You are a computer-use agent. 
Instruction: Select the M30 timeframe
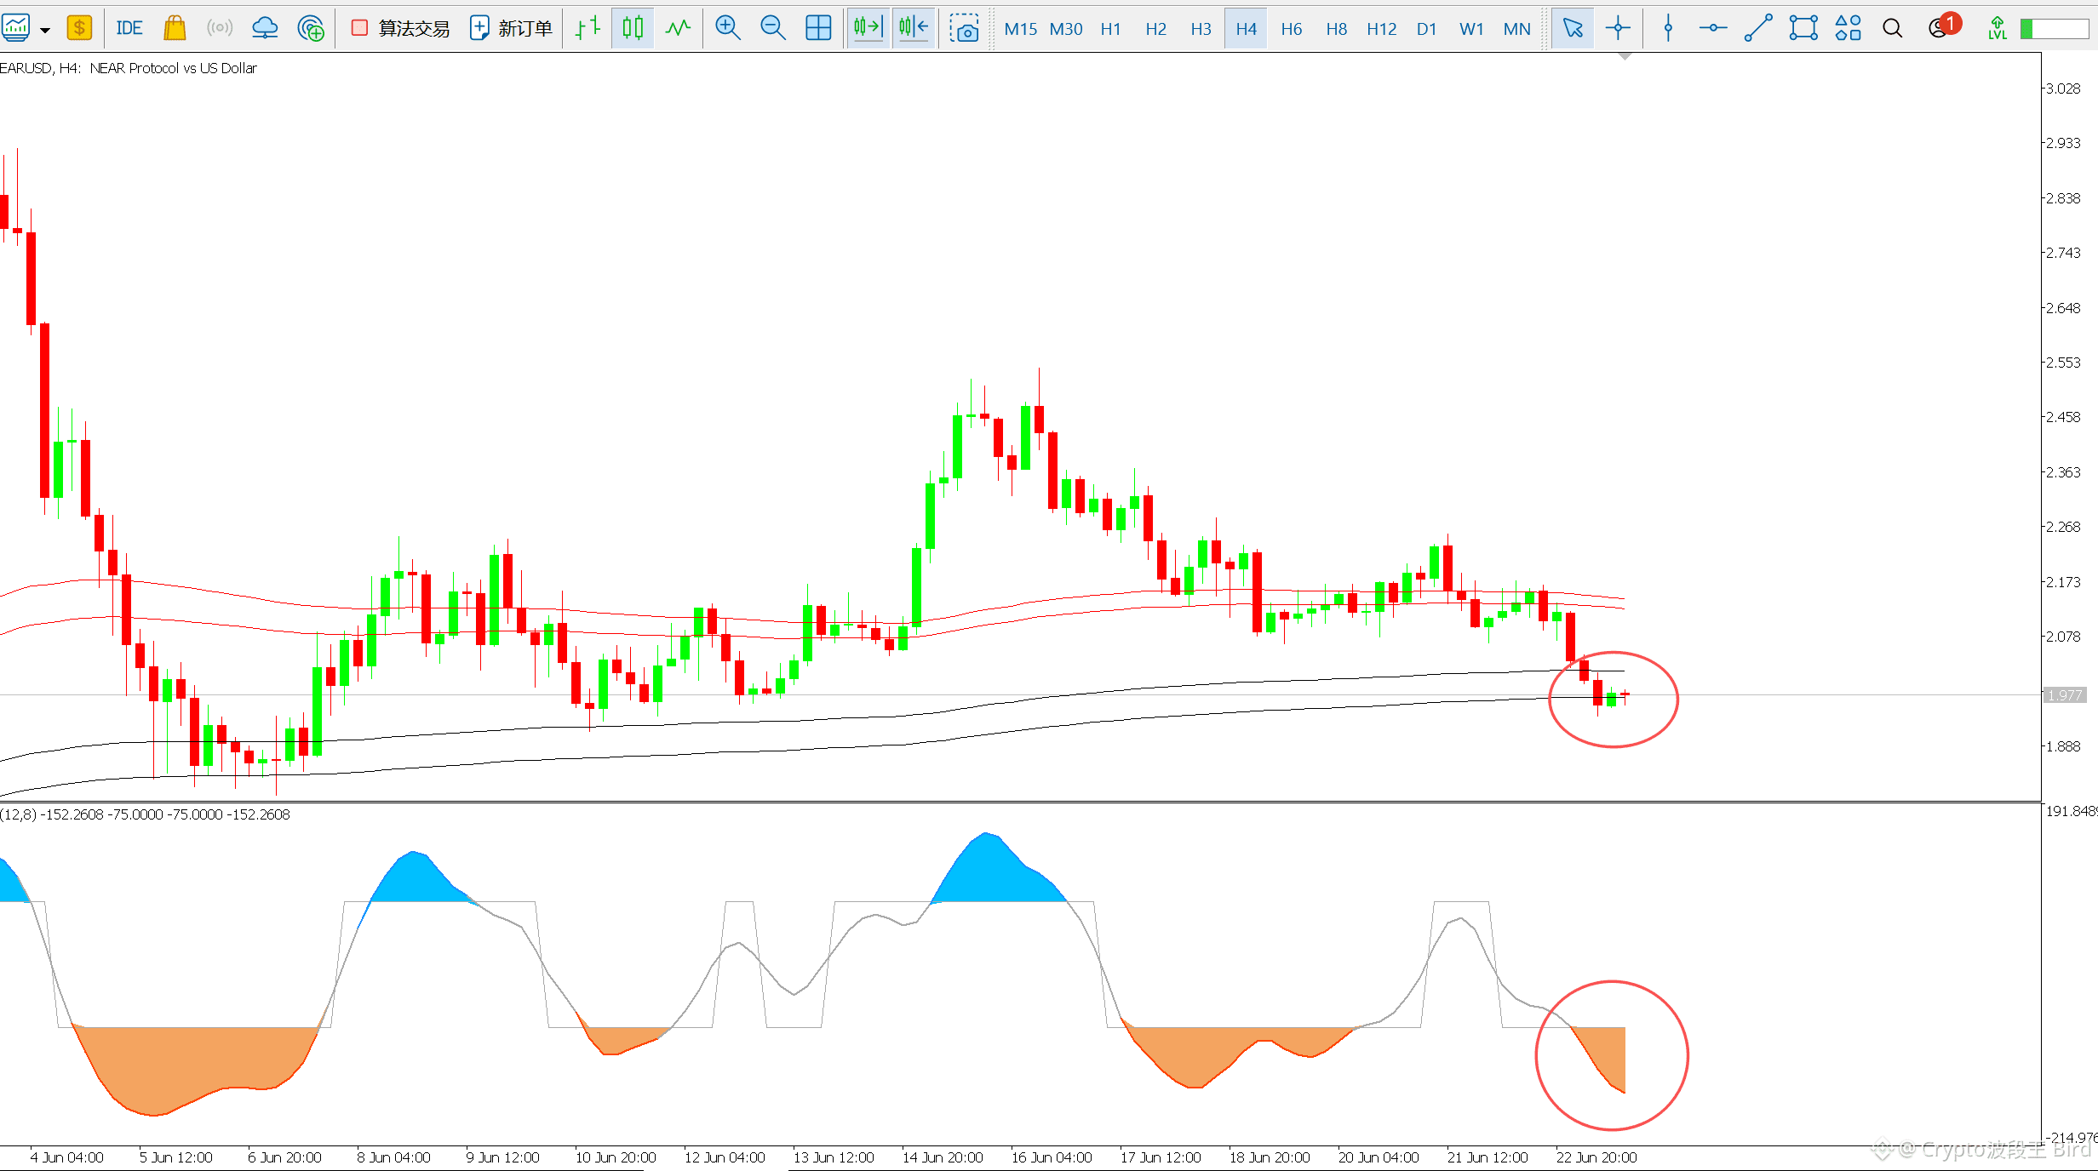click(1065, 29)
